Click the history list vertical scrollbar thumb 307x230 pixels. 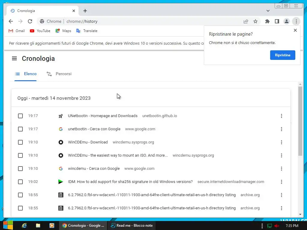coord(300,121)
